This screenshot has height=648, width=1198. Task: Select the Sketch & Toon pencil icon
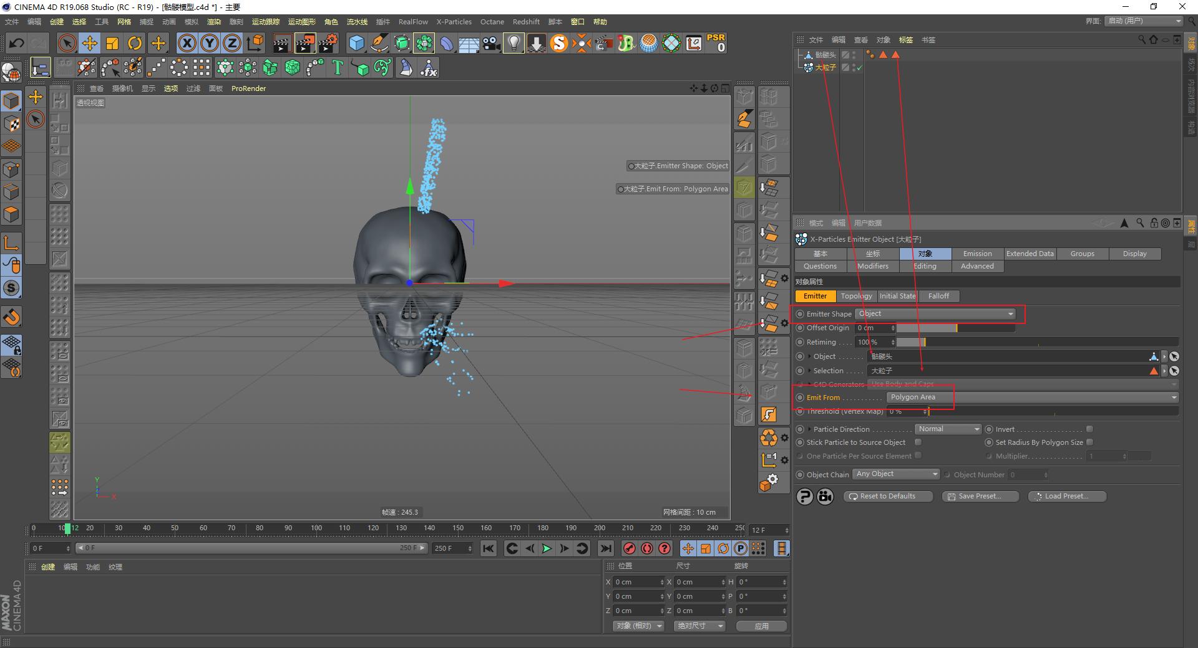click(x=379, y=44)
